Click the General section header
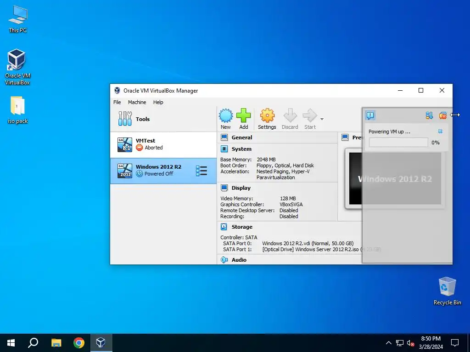The width and height of the screenshot is (470, 352). 241,137
